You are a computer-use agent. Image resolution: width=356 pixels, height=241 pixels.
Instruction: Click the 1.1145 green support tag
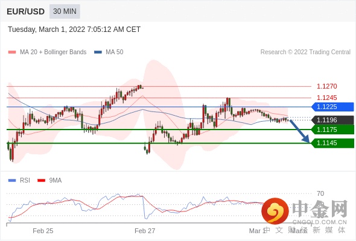click(332, 143)
